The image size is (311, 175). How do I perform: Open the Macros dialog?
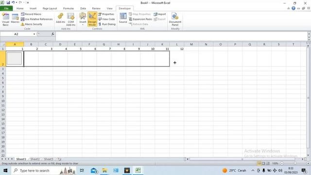15,18
